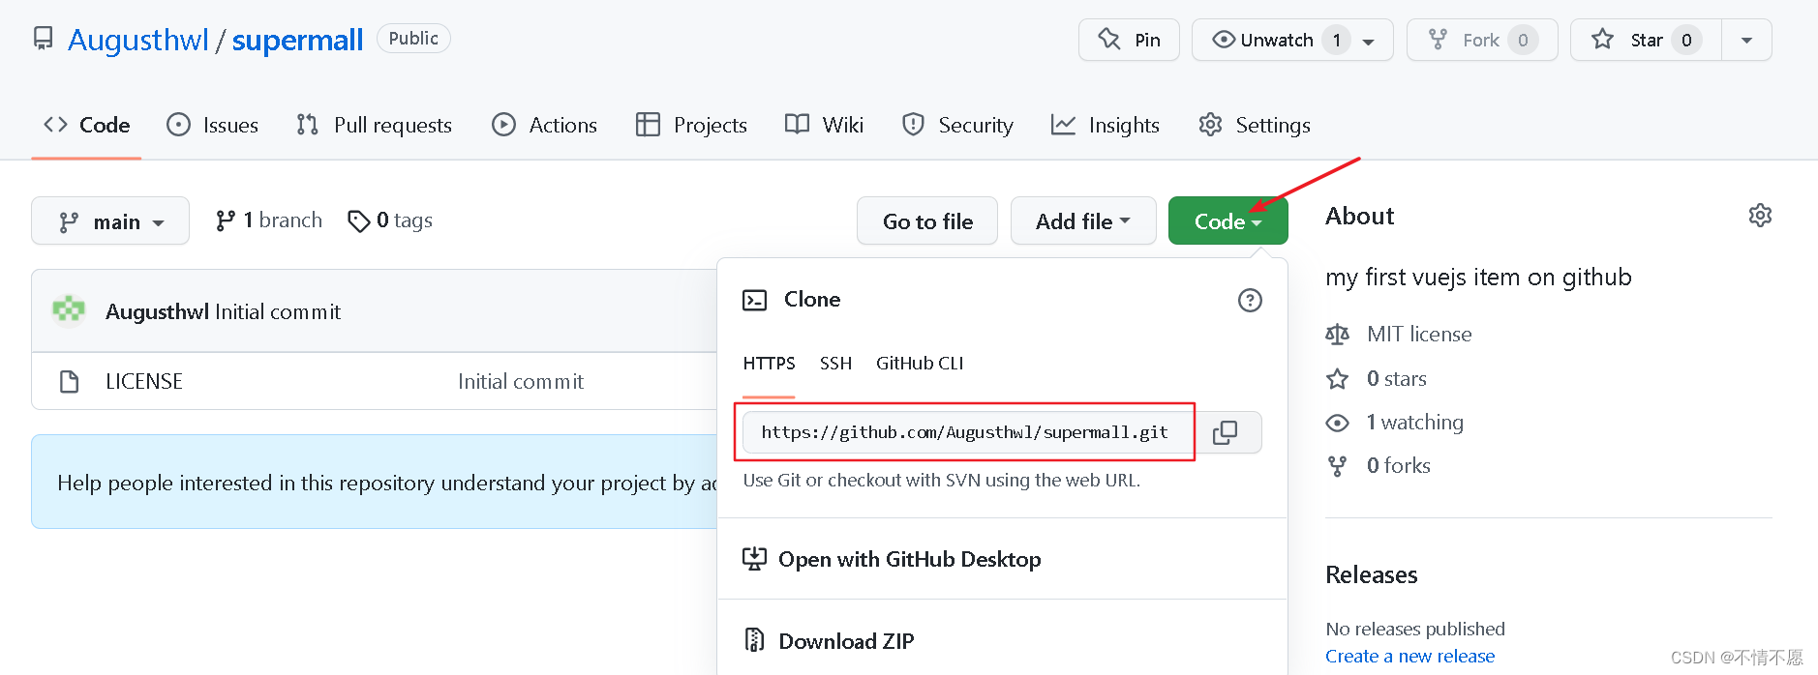Click the desktop icon beside Open with GitHub Desktop
The height and width of the screenshot is (675, 1818).
click(x=754, y=559)
